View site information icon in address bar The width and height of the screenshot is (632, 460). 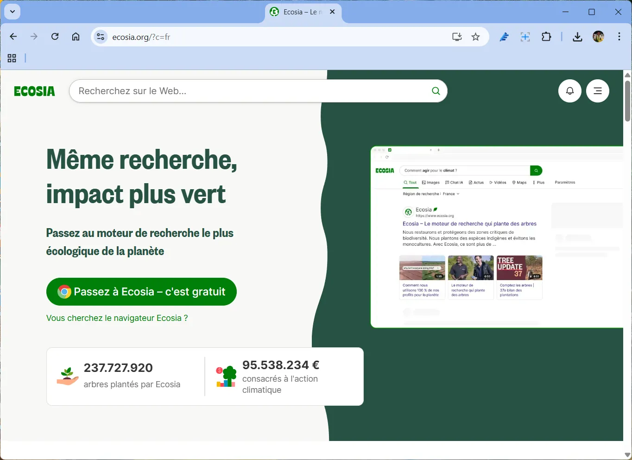point(101,37)
